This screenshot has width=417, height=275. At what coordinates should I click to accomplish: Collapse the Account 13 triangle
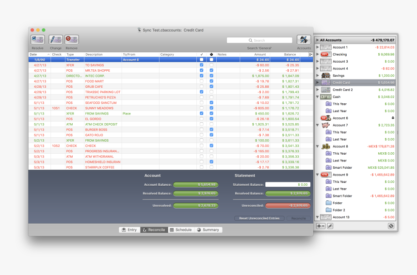(317, 217)
